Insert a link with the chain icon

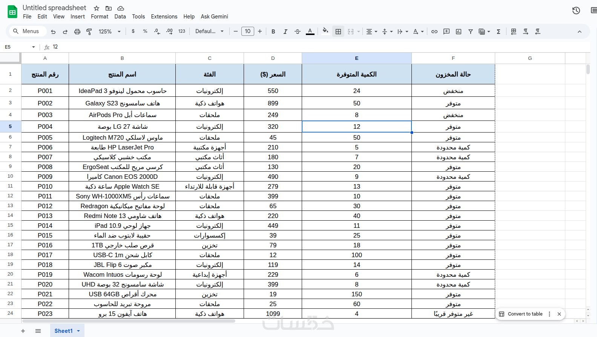coord(434,32)
